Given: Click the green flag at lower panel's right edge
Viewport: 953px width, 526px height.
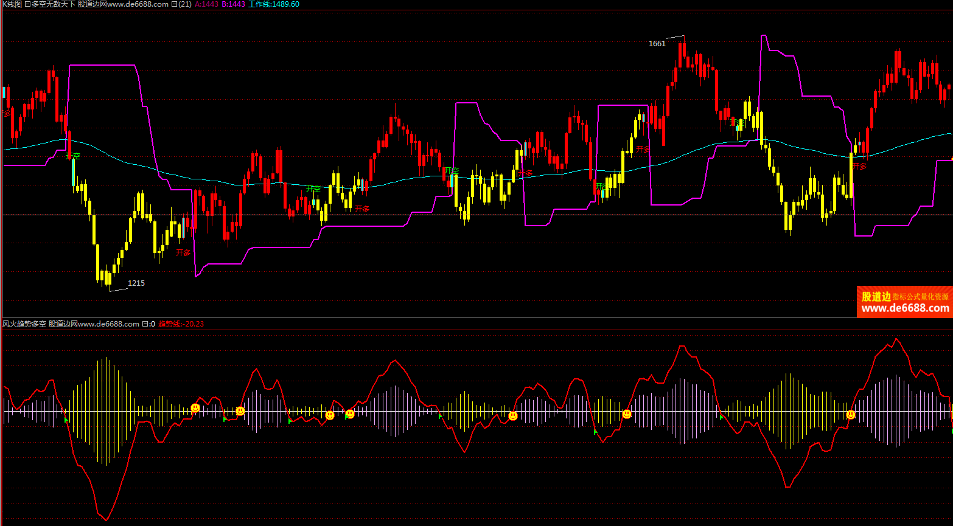Looking at the screenshot, I should (x=951, y=430).
